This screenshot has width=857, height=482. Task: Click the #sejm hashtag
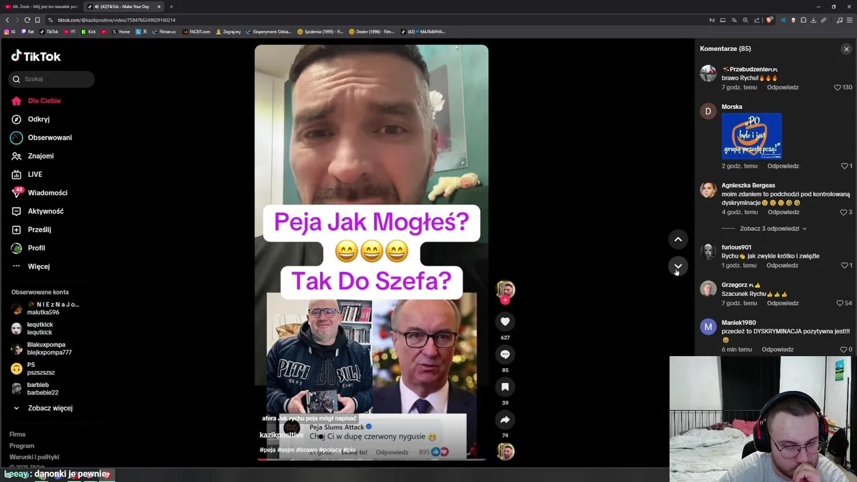tap(286, 450)
